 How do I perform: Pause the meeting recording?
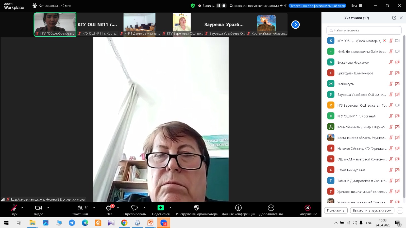tap(218, 6)
